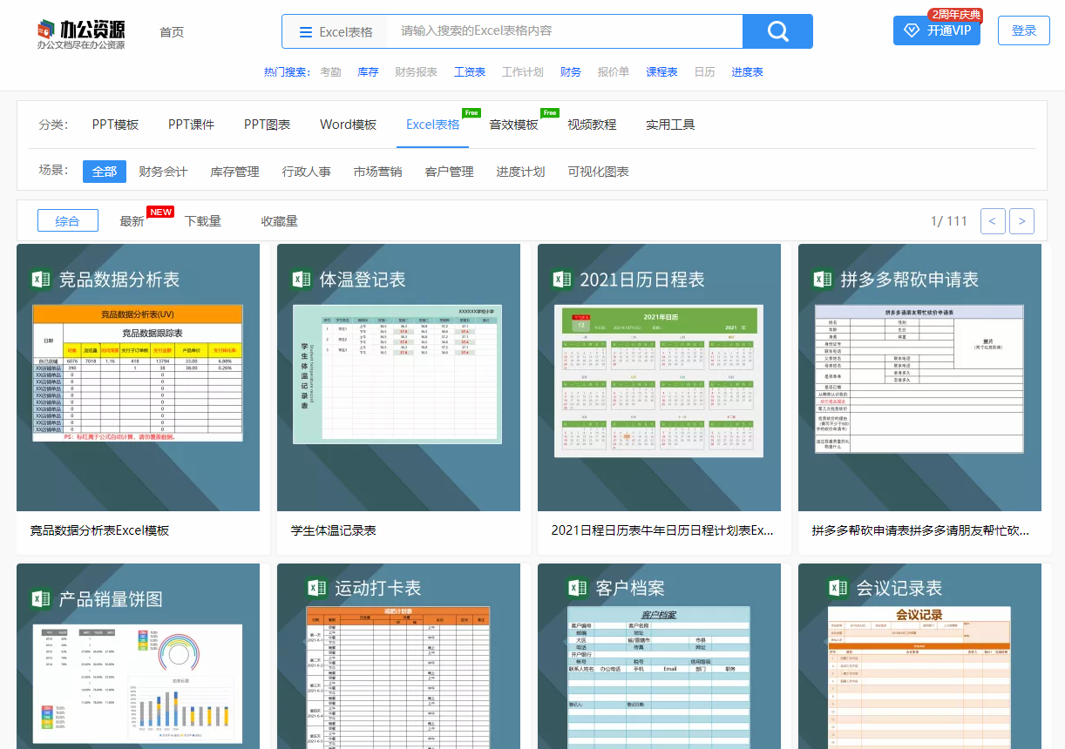Click hot search term 财务报表

click(x=416, y=72)
